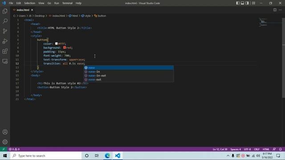This screenshot has width=285, height=160.
Task: Open Task View on taskbar
Action: pyautogui.click(x=97, y=156)
